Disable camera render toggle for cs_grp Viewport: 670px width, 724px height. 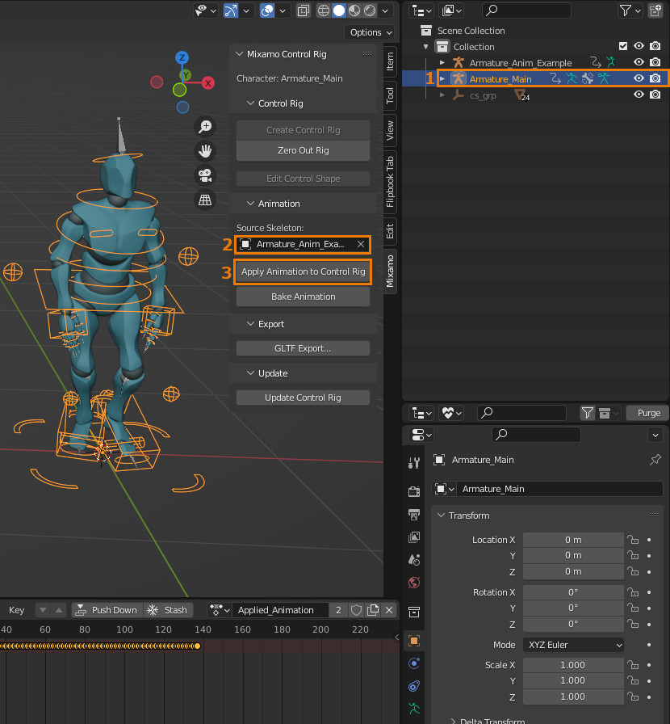654,95
